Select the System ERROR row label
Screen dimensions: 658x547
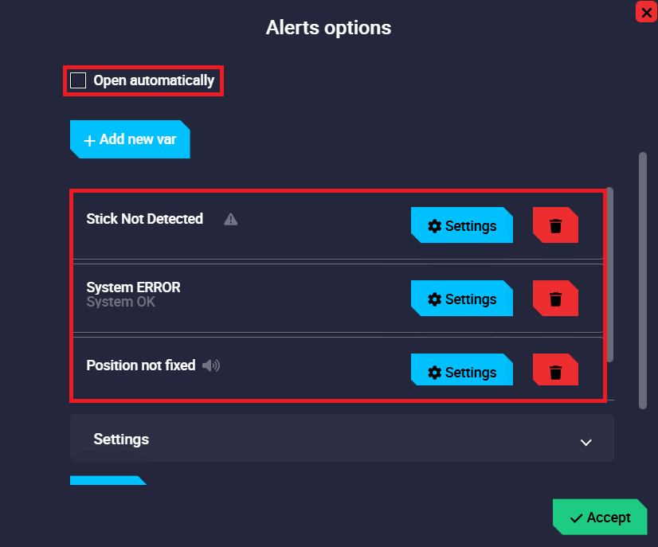pyautogui.click(x=133, y=287)
